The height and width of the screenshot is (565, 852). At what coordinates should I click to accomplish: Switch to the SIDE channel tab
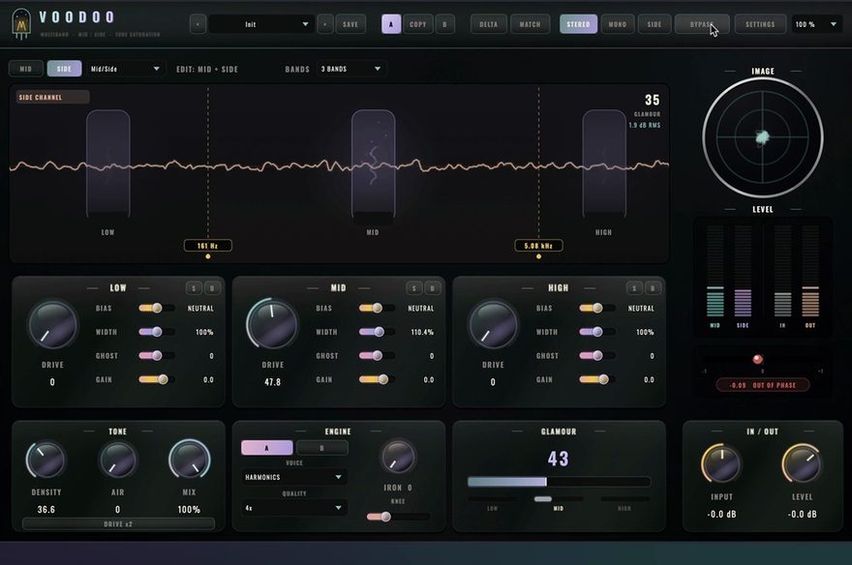[x=64, y=69]
